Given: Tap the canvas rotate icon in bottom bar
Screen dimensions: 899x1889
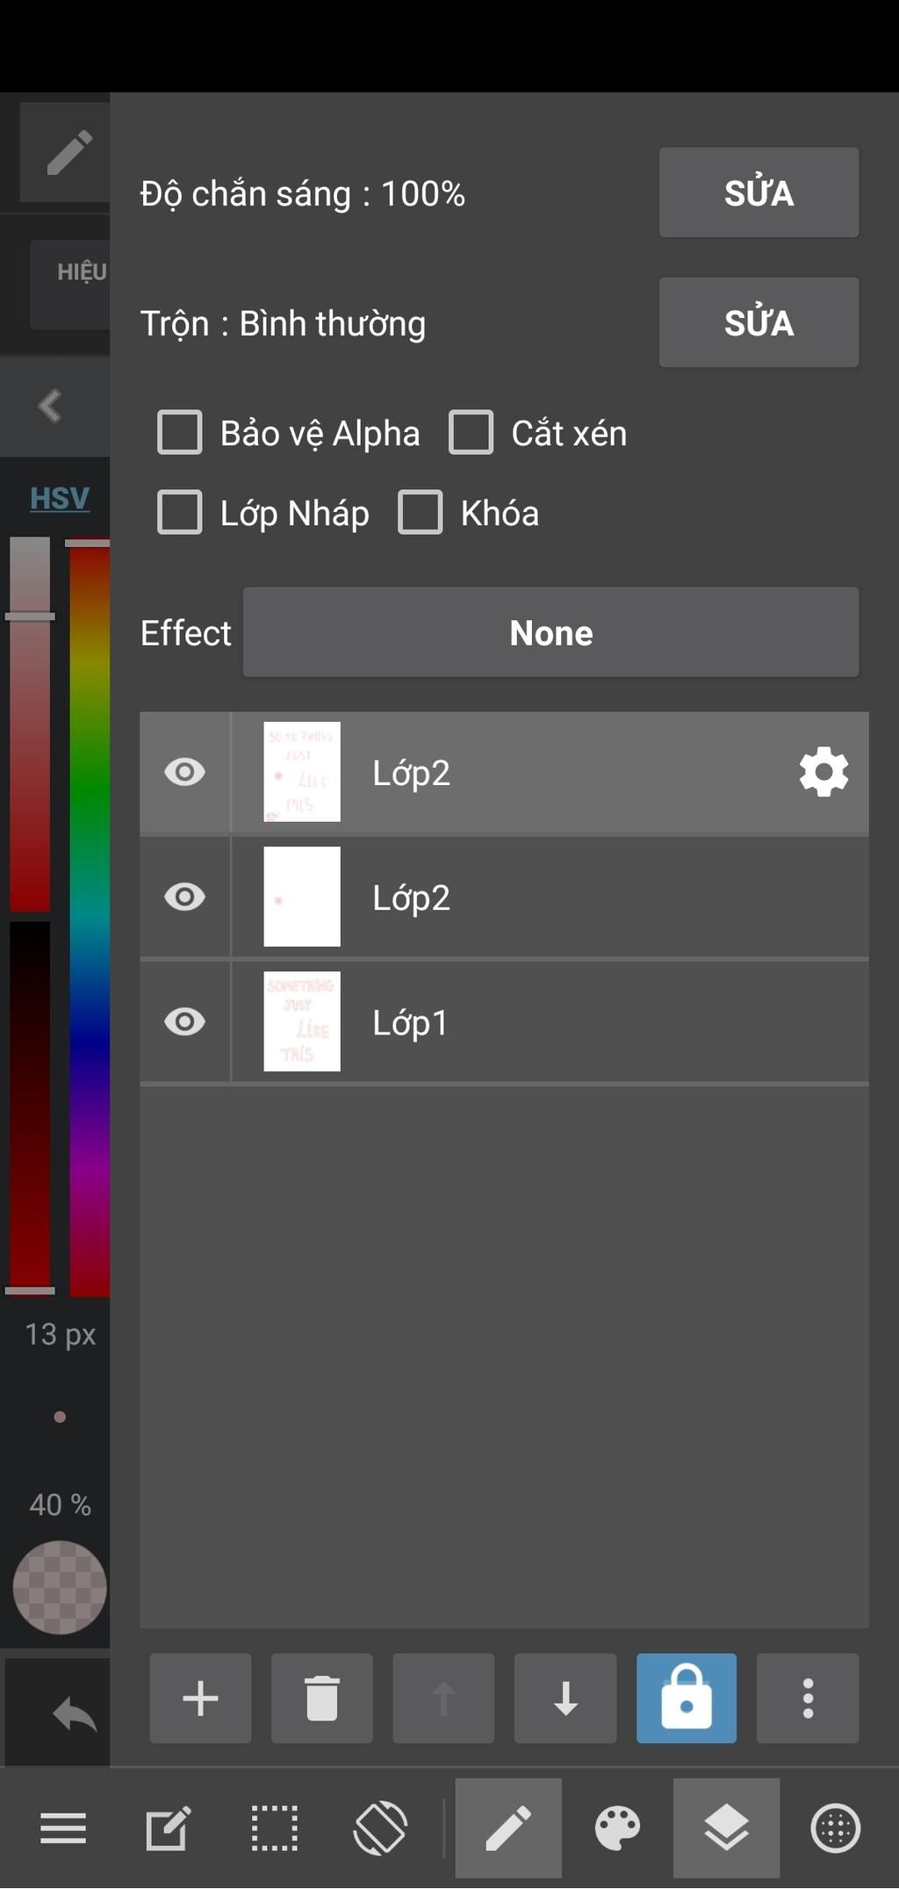Looking at the screenshot, I should coord(380,1829).
